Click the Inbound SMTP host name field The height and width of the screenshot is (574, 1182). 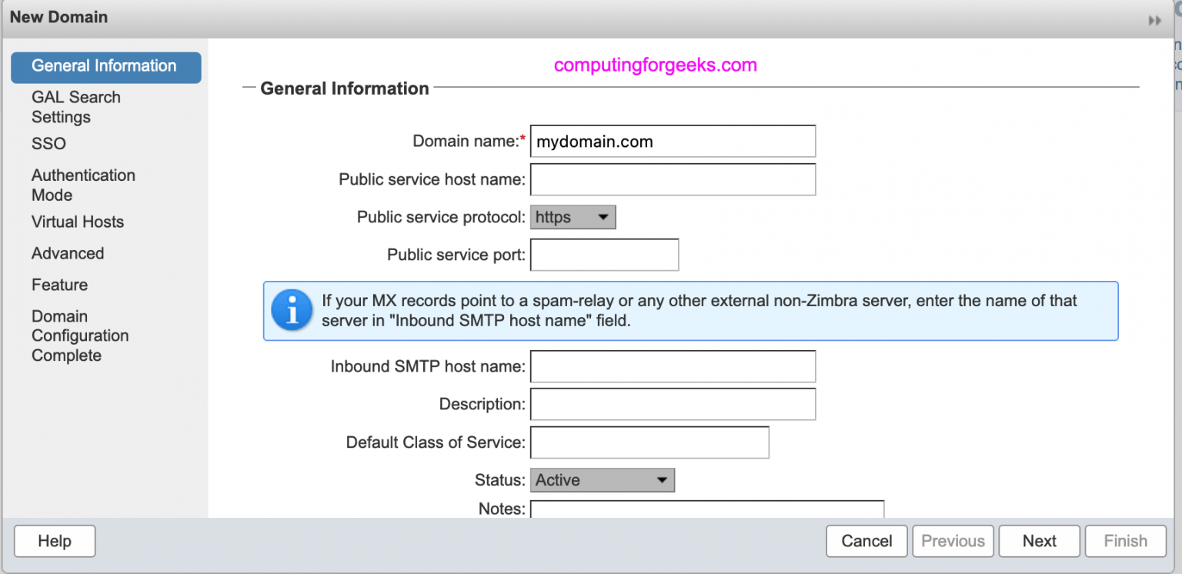coord(672,366)
